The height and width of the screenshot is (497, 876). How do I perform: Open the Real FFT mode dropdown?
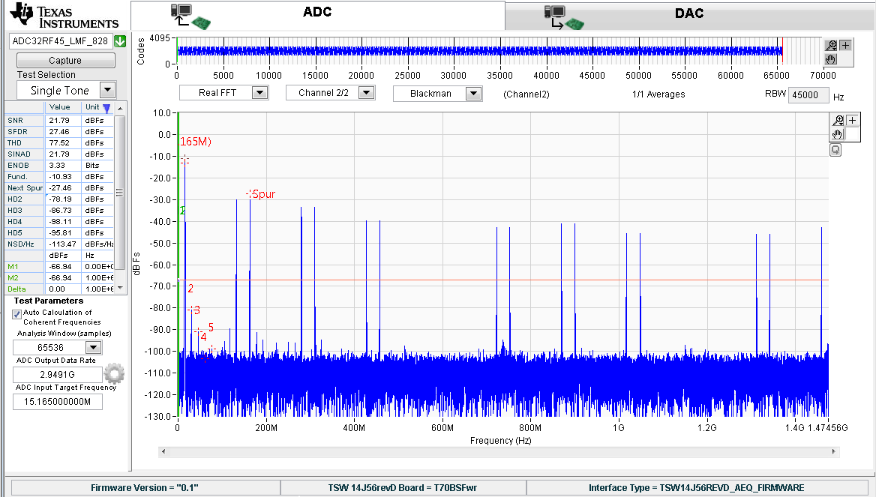[x=259, y=93]
